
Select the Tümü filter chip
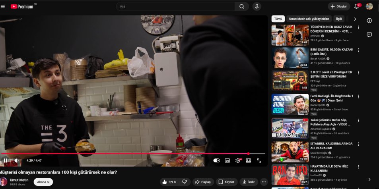point(278,19)
